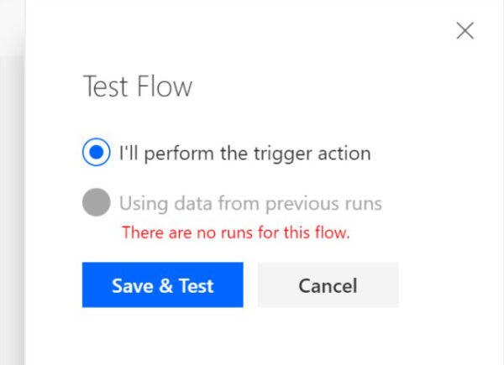Click the grey disabled radio circle
The width and height of the screenshot is (504, 365).
pos(97,202)
